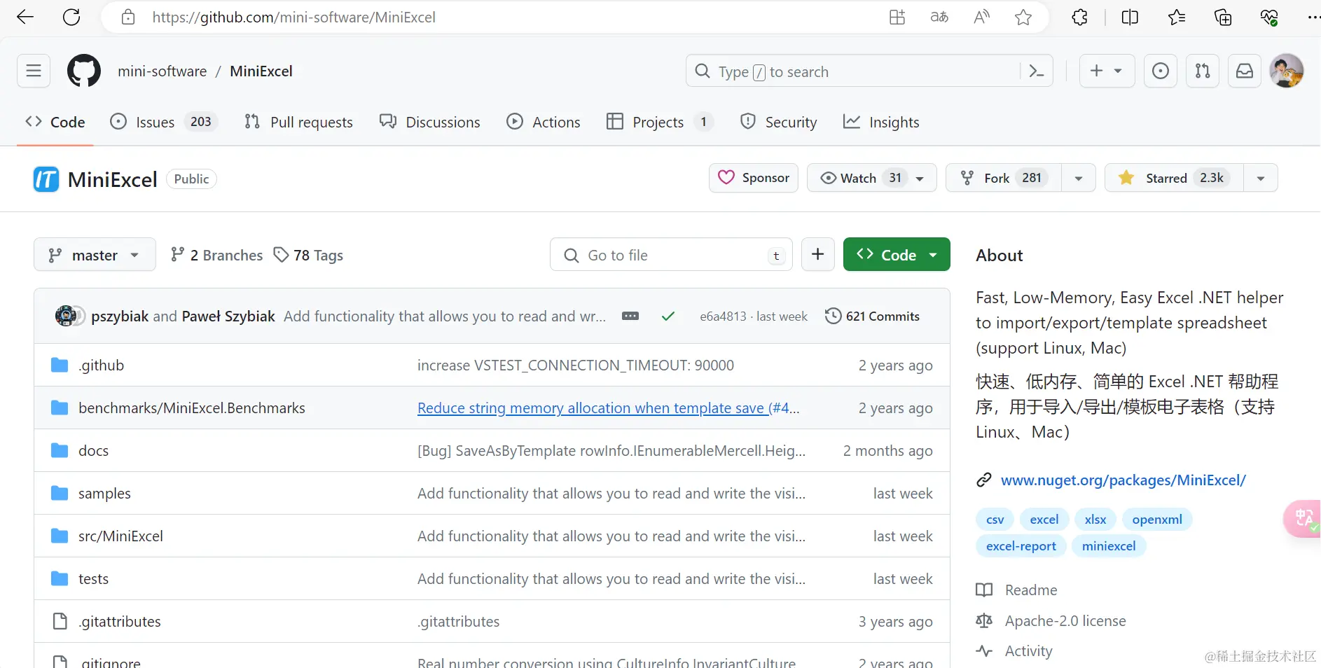Go to GitHub home via Octocat logo

tap(84, 71)
